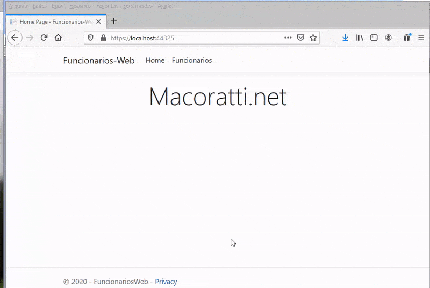Open the Privacy footer link
This screenshot has width=430, height=288.
[x=166, y=282]
